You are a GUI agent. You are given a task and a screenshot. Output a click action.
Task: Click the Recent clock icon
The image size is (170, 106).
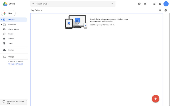pos(4,34)
